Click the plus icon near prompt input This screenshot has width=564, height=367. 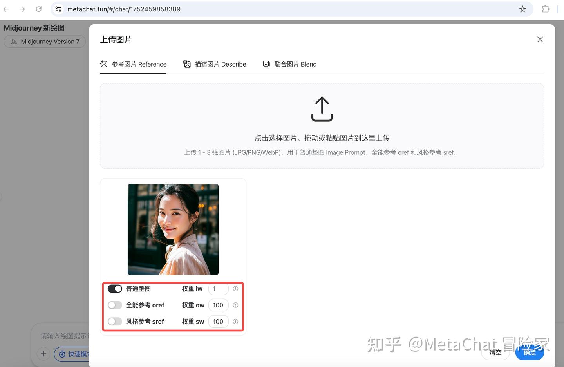point(43,354)
